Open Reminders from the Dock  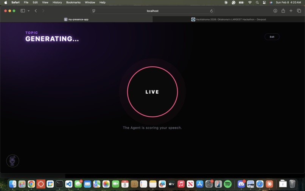pos(143,184)
